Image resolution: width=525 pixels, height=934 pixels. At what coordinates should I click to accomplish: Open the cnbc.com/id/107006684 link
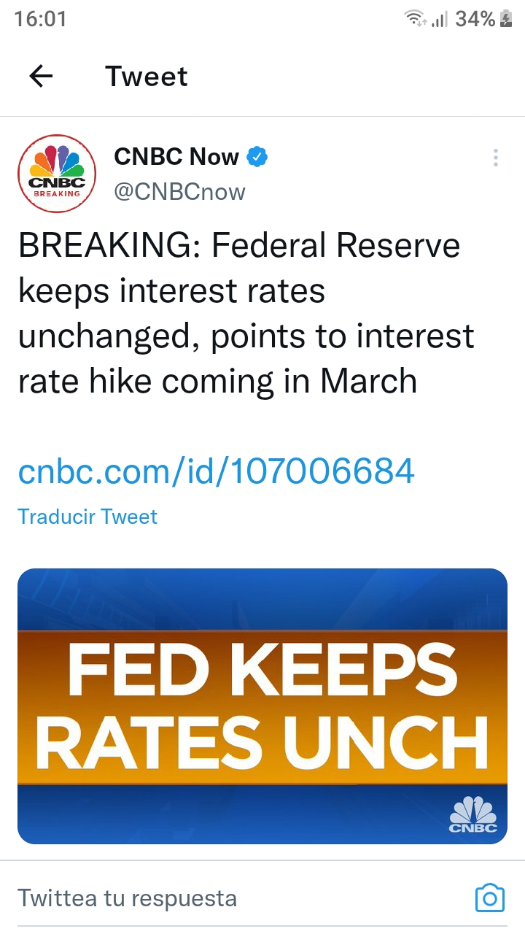217,471
